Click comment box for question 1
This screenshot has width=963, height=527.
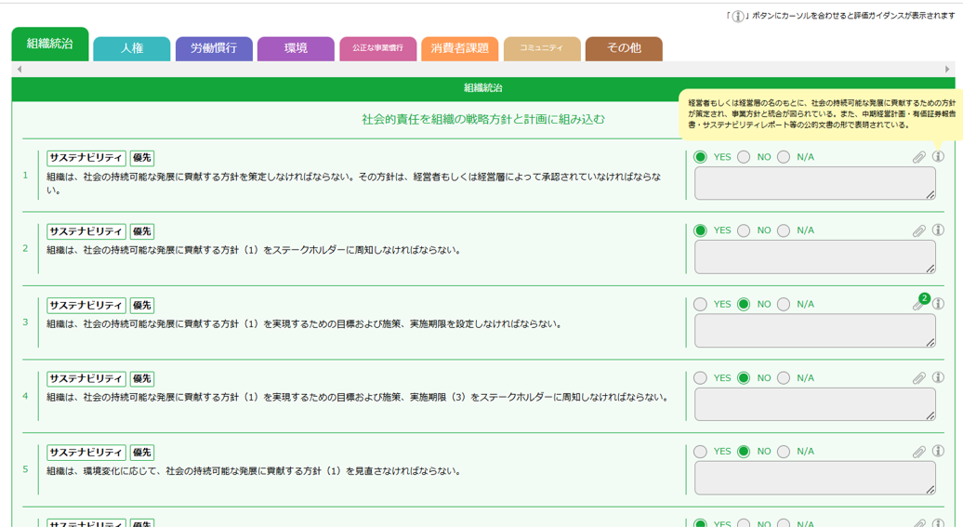[x=815, y=184]
